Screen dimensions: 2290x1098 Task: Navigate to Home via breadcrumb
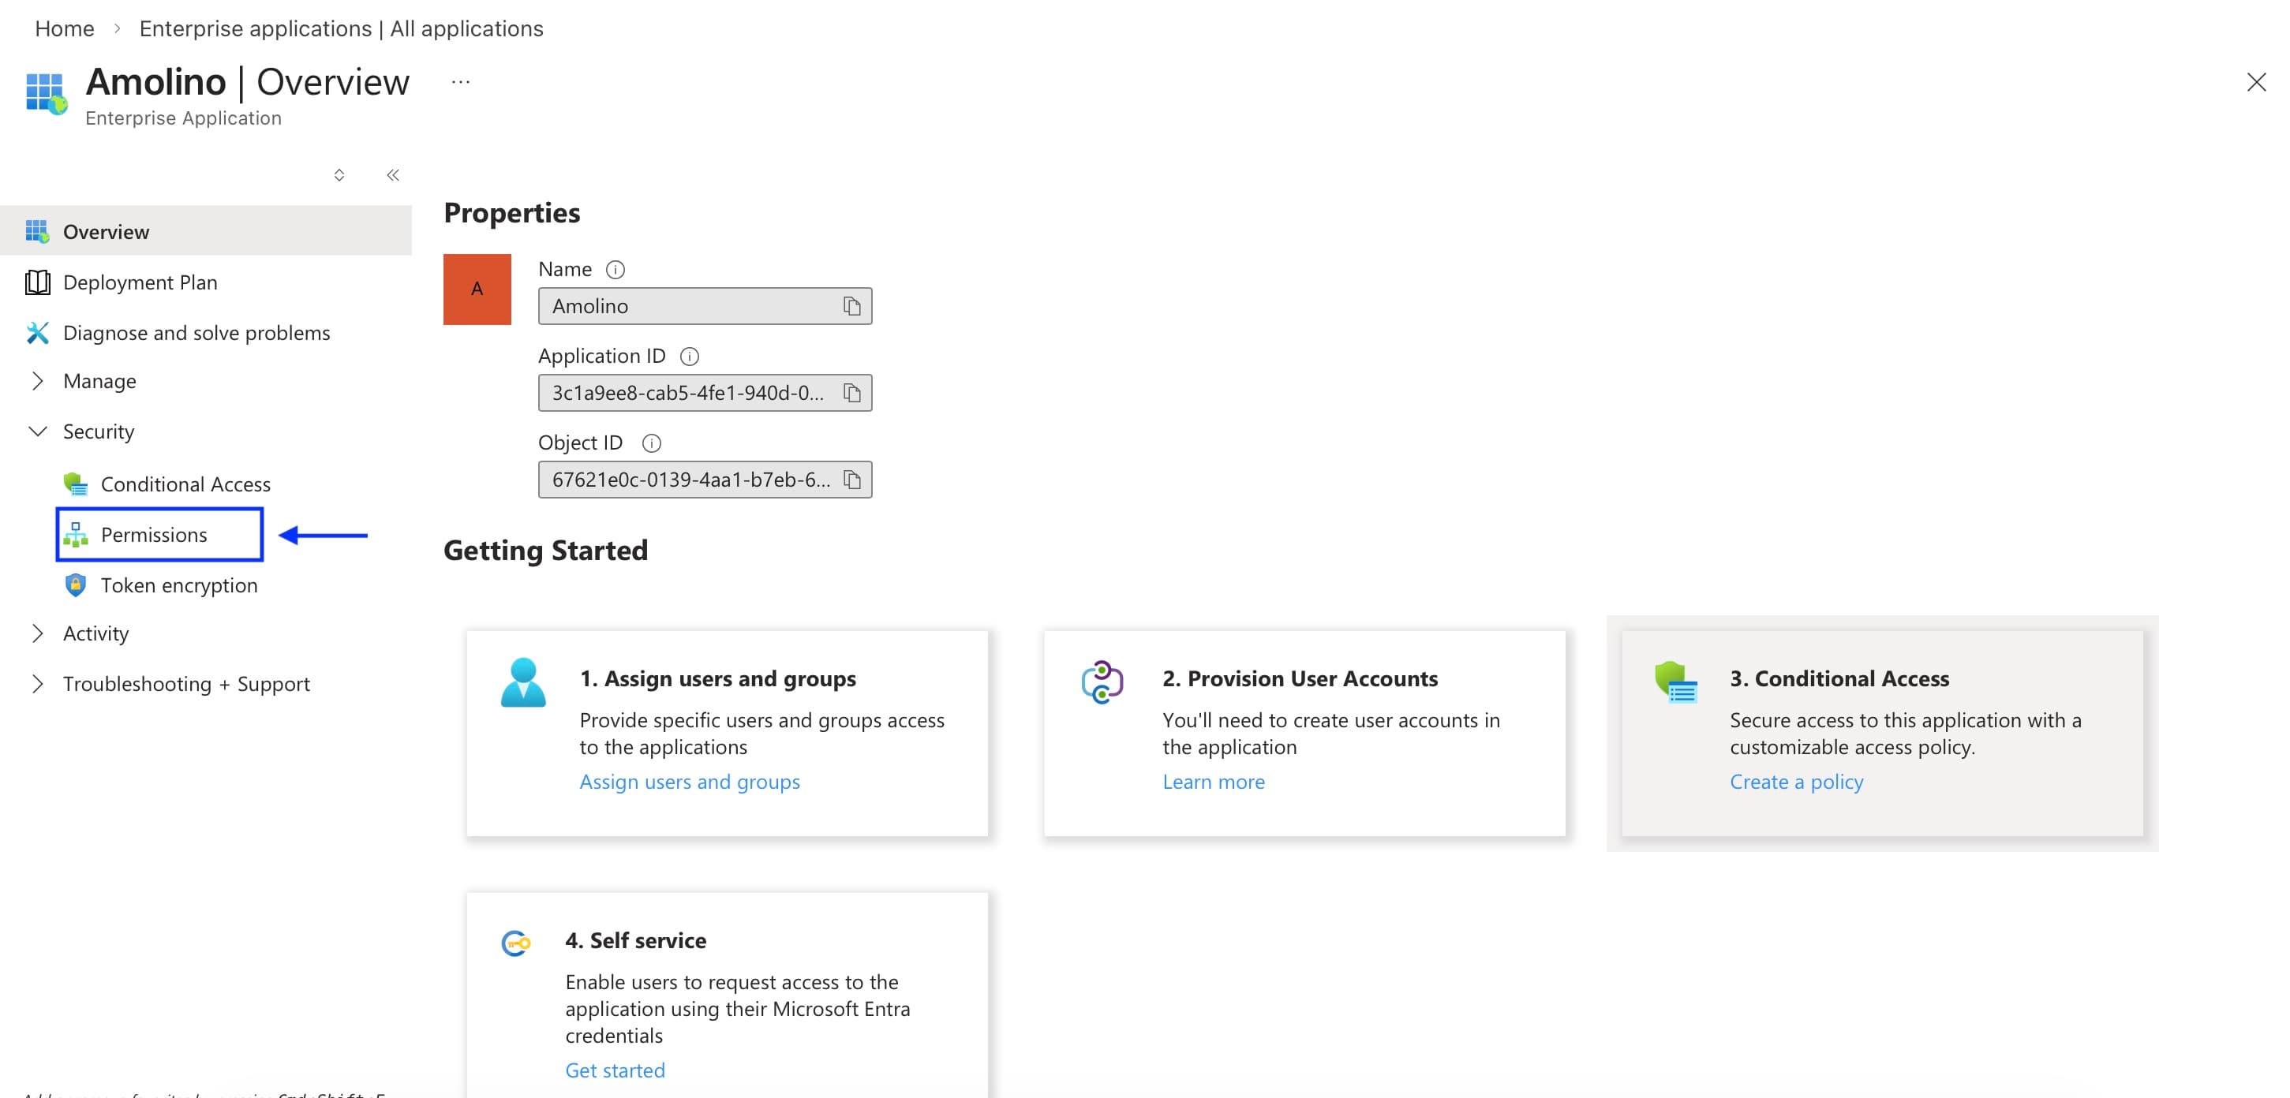(63, 28)
